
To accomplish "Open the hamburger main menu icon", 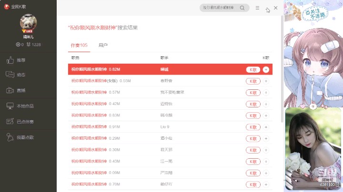I will [x=257, y=8].
